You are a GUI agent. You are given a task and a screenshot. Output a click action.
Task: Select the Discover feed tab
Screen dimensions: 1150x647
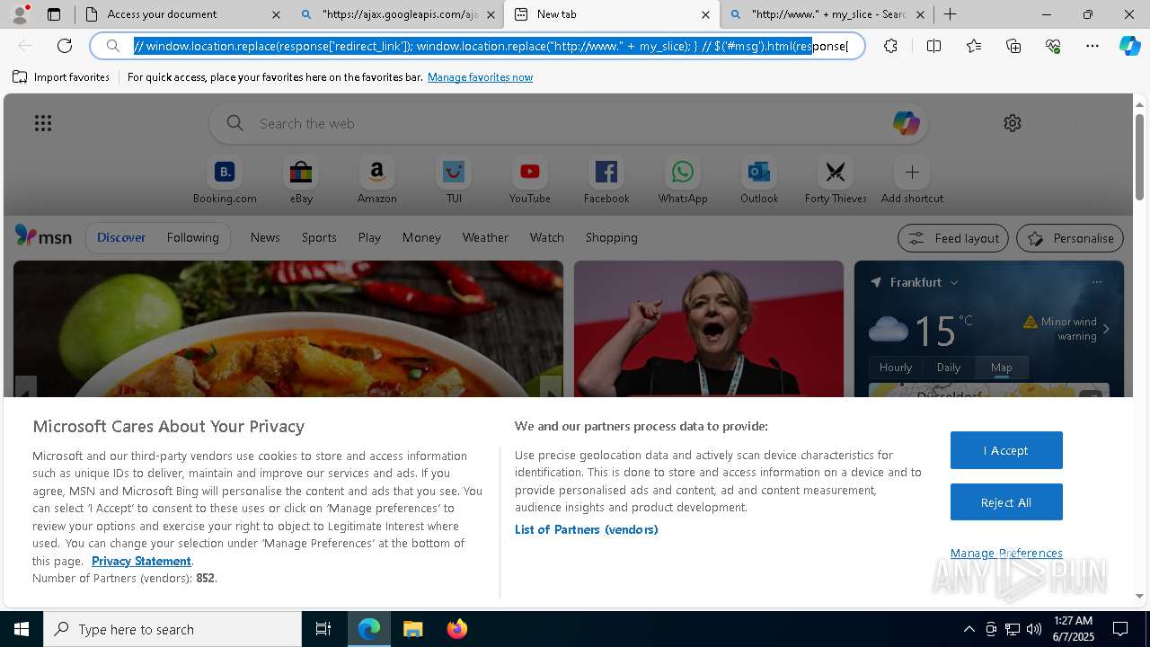pyautogui.click(x=121, y=237)
